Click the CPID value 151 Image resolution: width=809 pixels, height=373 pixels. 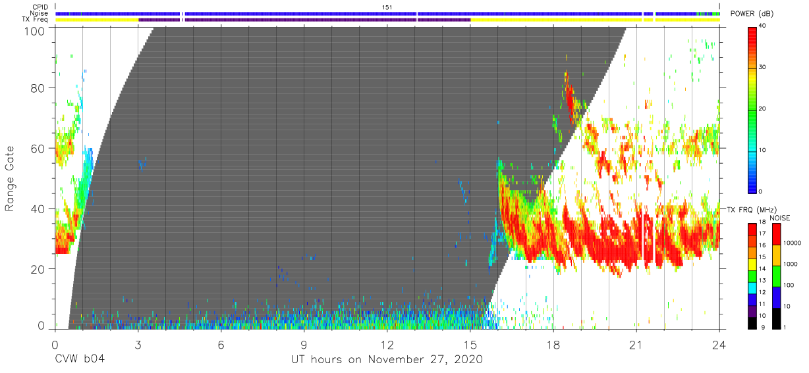(x=387, y=7)
